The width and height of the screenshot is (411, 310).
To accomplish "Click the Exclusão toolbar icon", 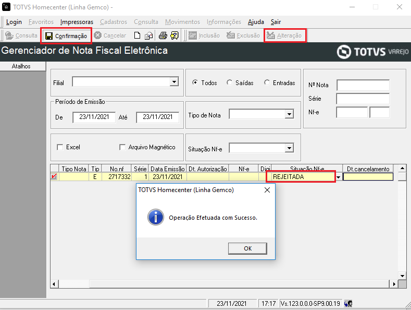I will [x=231, y=35].
